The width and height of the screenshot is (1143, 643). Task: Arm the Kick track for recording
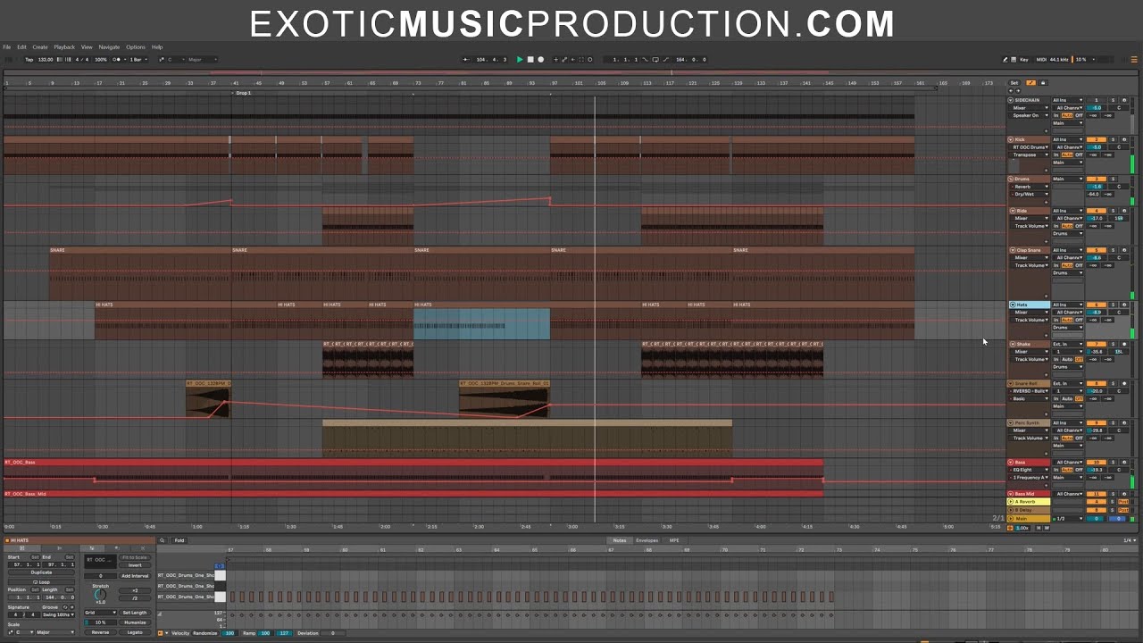tap(1124, 139)
